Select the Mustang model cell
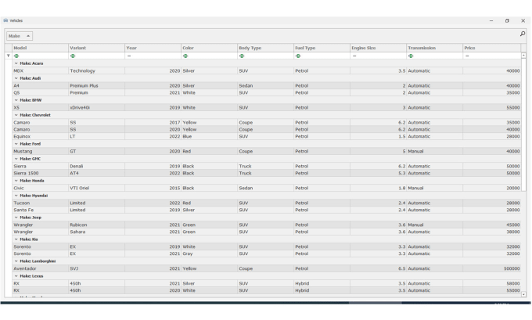The height and width of the screenshot is (320, 532). pyautogui.click(x=40, y=151)
